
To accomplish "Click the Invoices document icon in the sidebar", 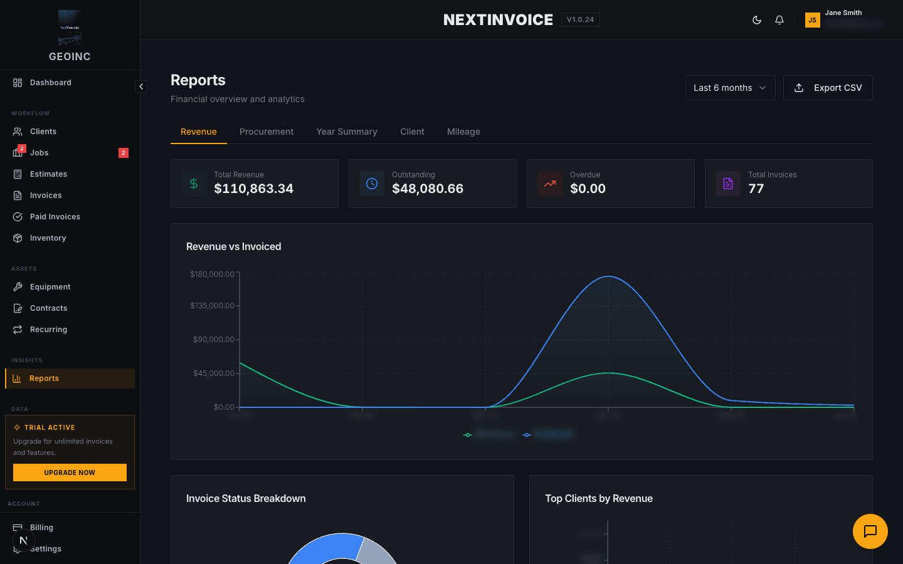I will pos(18,196).
